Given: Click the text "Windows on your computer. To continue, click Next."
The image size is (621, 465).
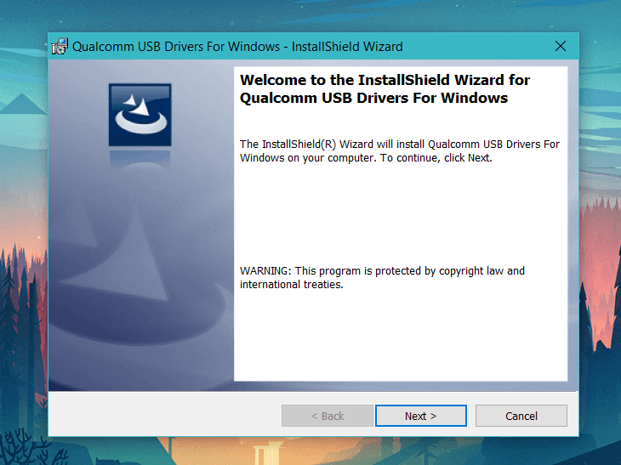Looking at the screenshot, I should tap(366, 158).
